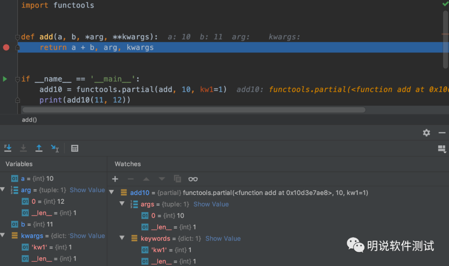Click the inline add10 debug value hint

(343, 90)
